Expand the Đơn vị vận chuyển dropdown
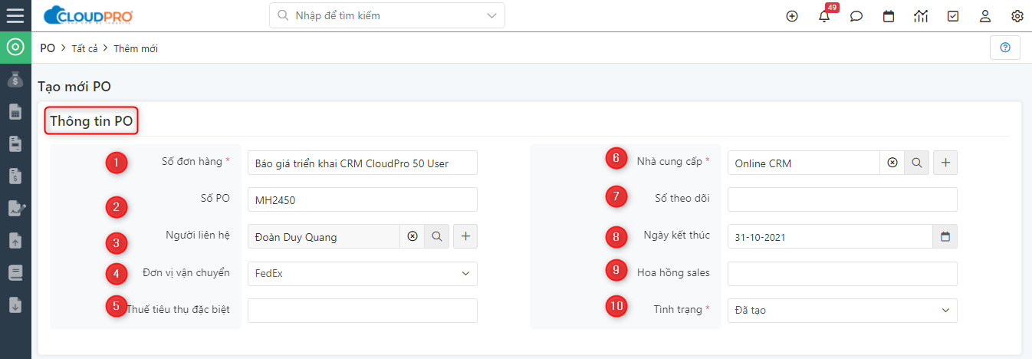 click(465, 274)
